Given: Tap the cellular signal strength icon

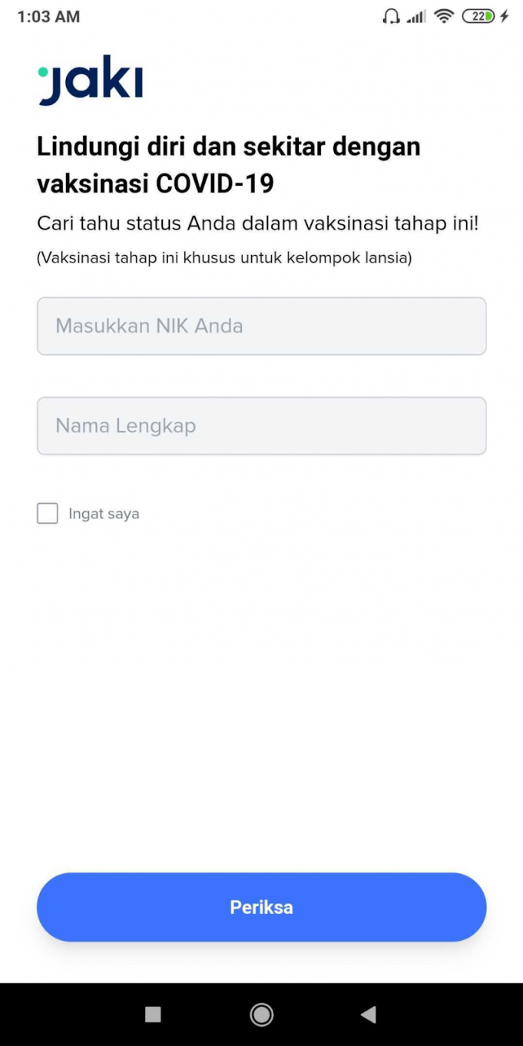Looking at the screenshot, I should click(x=416, y=16).
